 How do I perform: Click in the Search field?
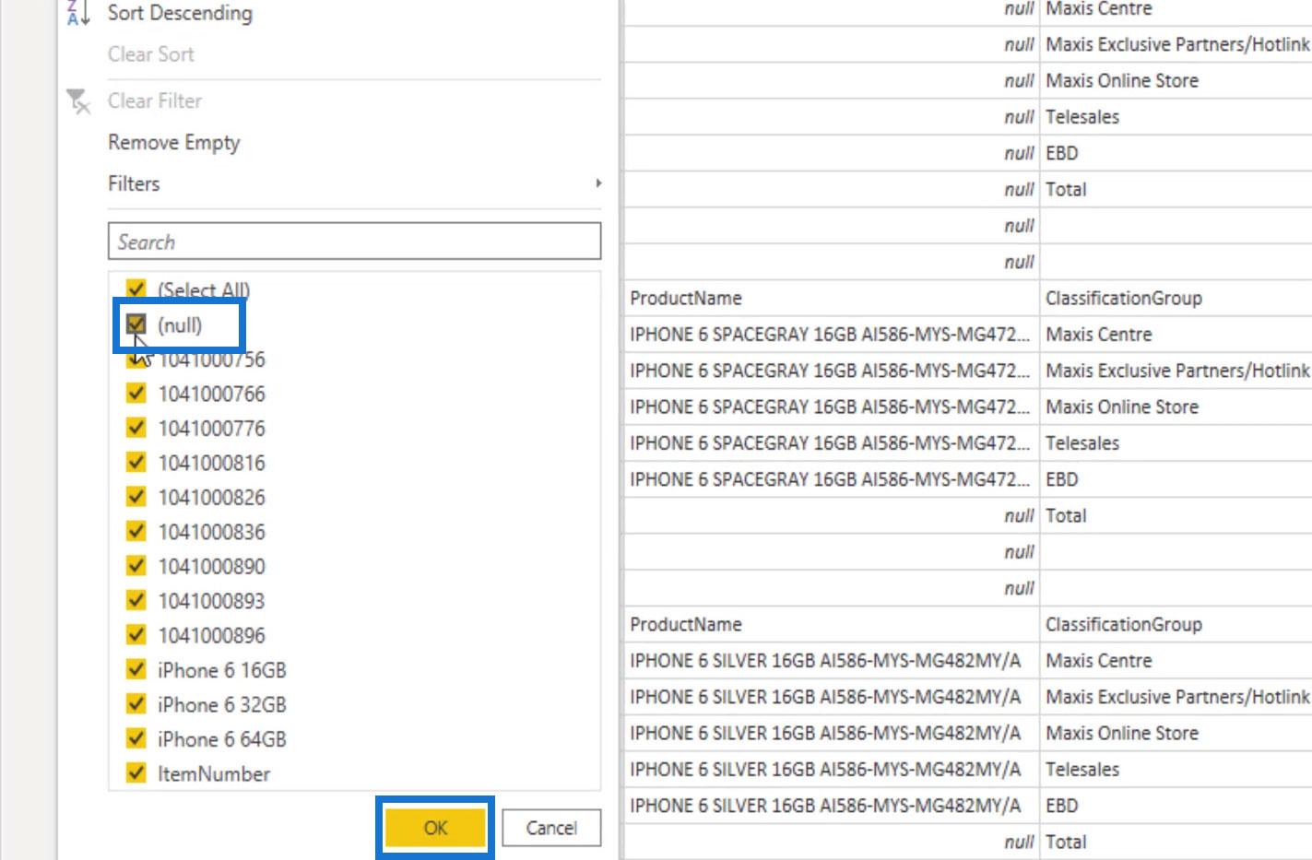354,242
